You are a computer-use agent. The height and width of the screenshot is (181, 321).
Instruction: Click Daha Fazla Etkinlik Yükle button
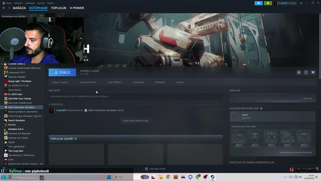coord(135,121)
